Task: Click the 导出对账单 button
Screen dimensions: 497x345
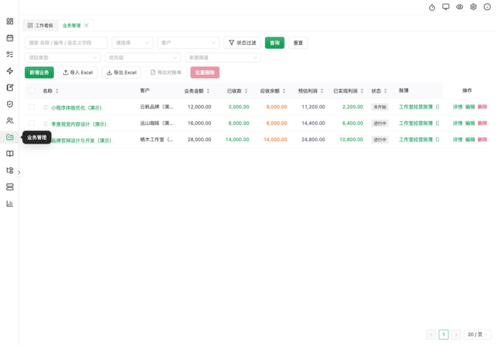Action: (x=166, y=72)
